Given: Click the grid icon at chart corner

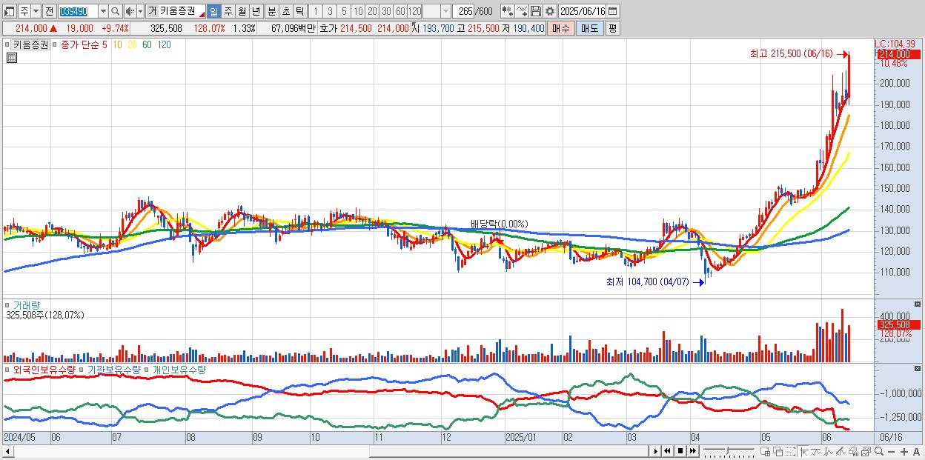Looking at the screenshot, I should 10,58.
